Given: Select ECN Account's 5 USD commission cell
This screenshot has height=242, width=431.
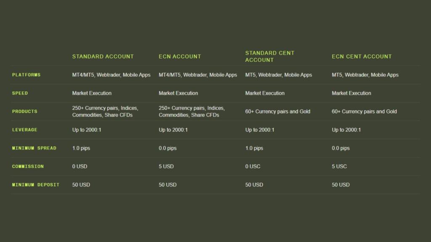Looking at the screenshot, I should pos(166,166).
